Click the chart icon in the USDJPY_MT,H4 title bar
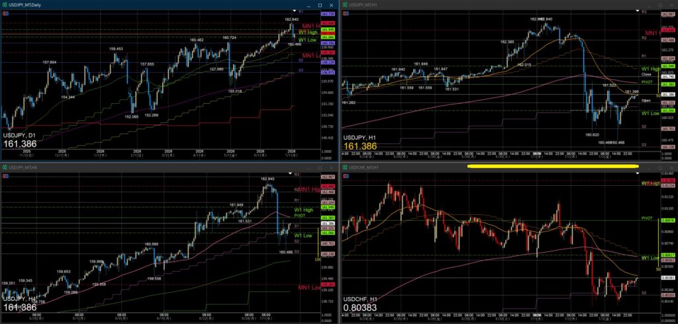678x324 pixels. click(5, 167)
